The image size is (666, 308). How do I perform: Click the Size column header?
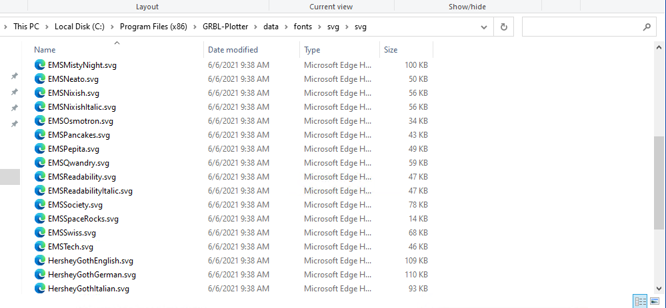(x=391, y=50)
